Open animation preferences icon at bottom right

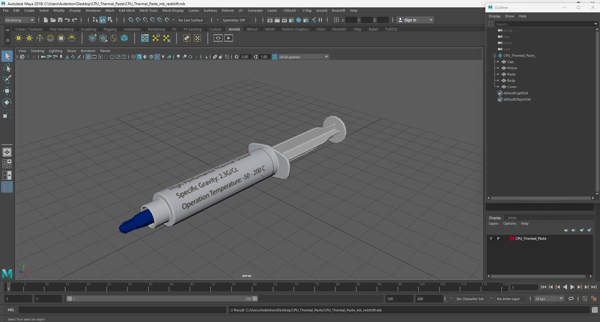pyautogui.click(x=594, y=299)
